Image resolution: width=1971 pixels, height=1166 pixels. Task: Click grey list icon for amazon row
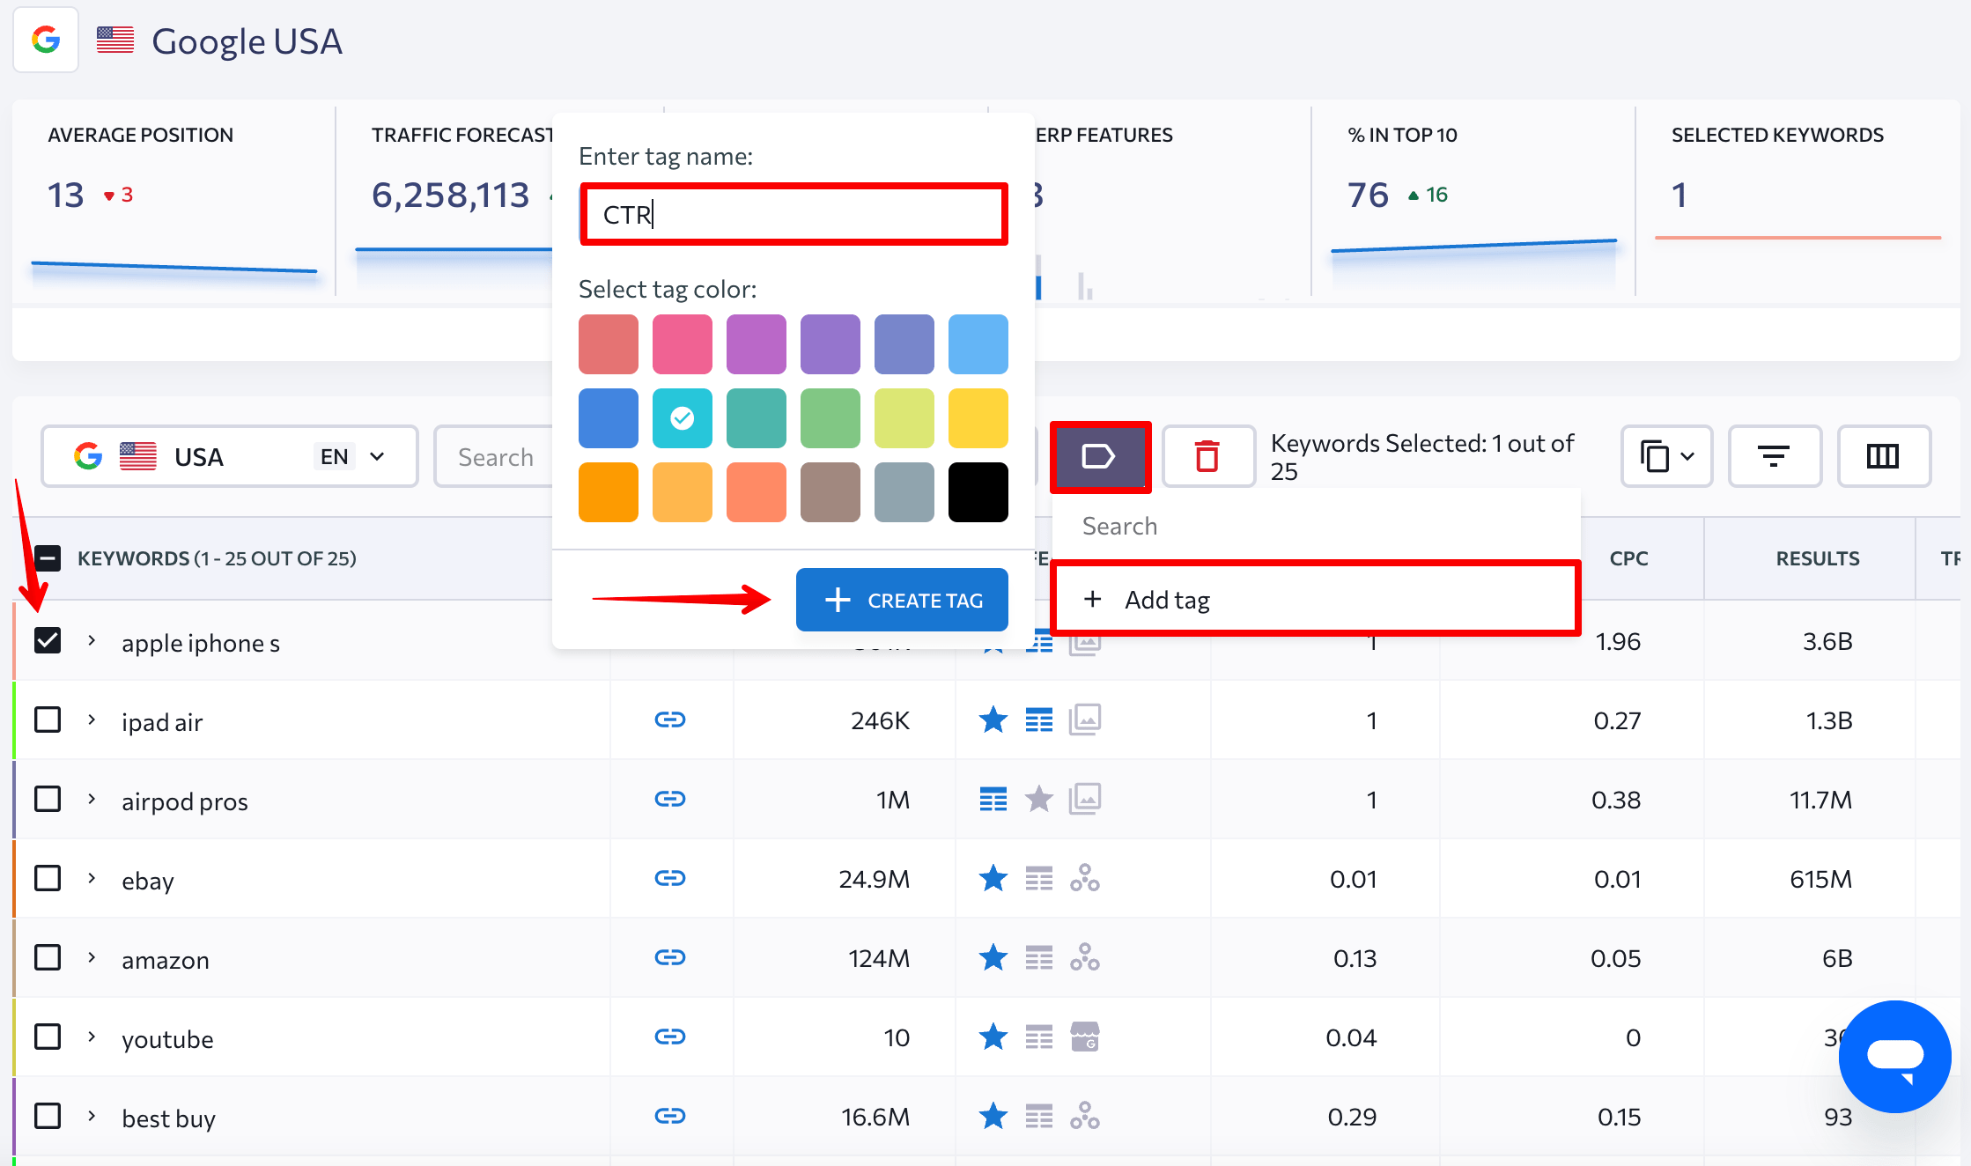pyautogui.click(x=1039, y=958)
